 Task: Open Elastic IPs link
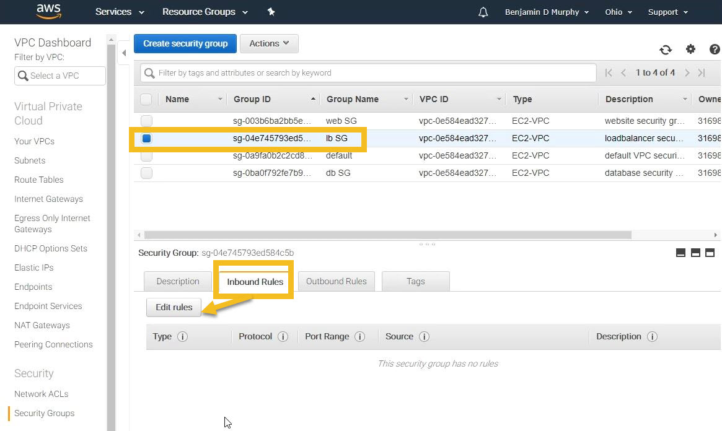pos(33,268)
